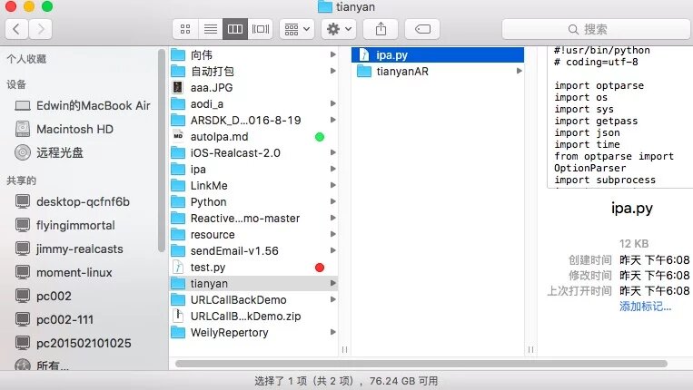Click the URLCallB...kDemo.zip archive icon
Image resolution: width=693 pixels, height=390 pixels.
(178, 316)
